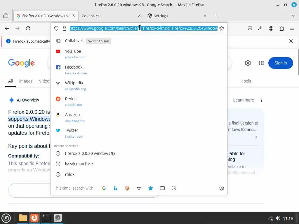Open the Files manager from taskbar

pyautogui.click(x=23, y=218)
